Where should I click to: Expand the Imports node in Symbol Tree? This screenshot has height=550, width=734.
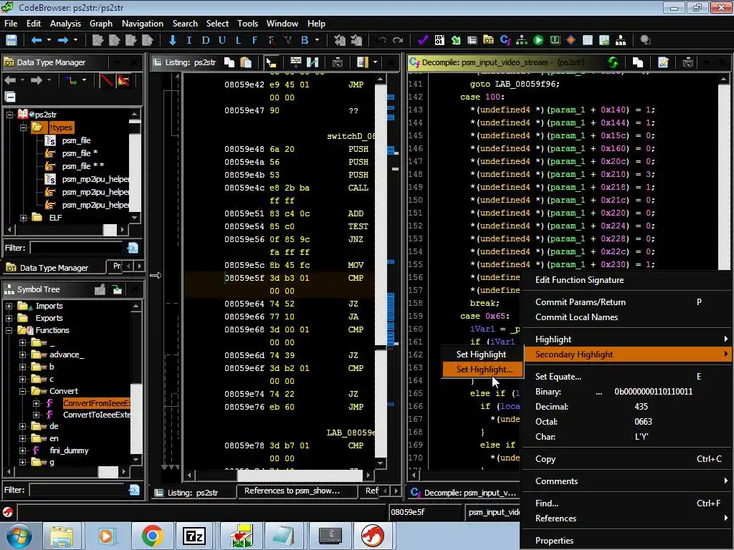(x=9, y=306)
